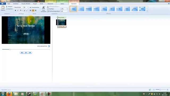Click the previous frame button
The height and width of the screenshot is (96, 170).
tap(22, 53)
